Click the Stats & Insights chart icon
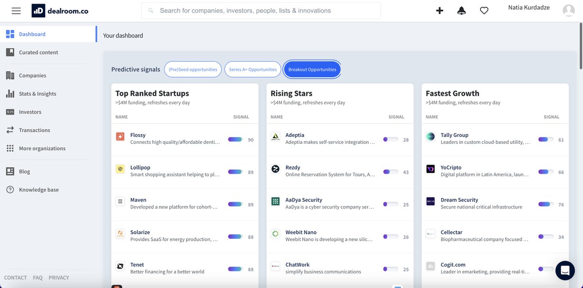 point(10,94)
